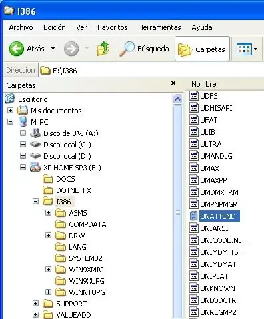Expand Disco local (D:) node
The image size is (264, 319).
point(23,155)
